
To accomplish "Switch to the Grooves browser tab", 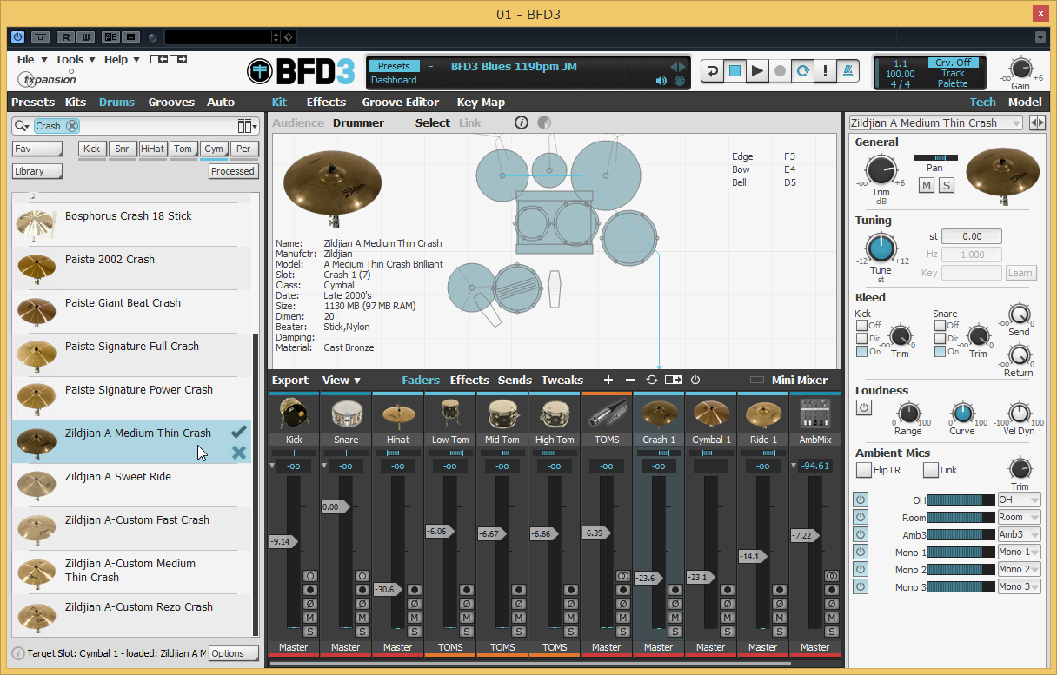I will coord(171,102).
